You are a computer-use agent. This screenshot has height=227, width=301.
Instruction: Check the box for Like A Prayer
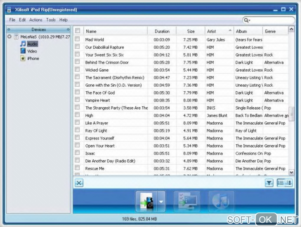pos(77,122)
